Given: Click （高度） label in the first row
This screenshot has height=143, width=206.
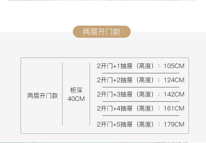Looking at the screenshot, I should [x=145, y=66].
